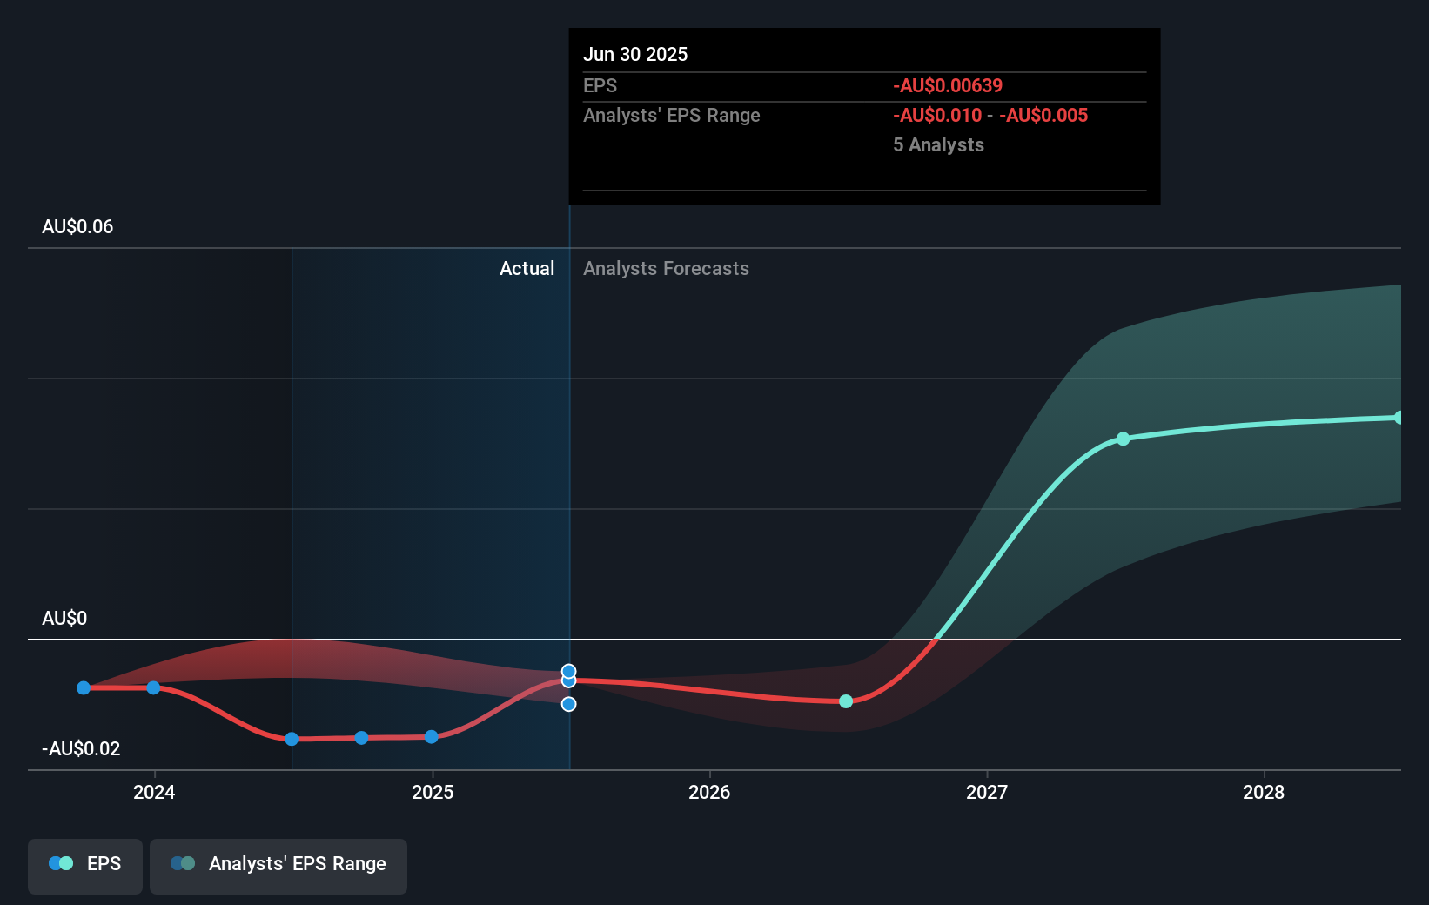Click the Actual section label
This screenshot has height=905, width=1429.
527,268
